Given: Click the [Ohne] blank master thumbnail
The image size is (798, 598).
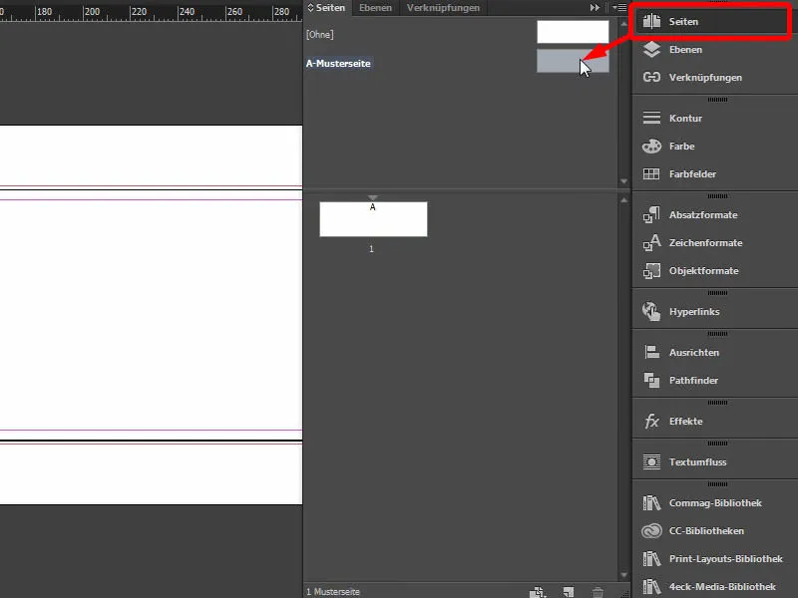Looking at the screenshot, I should [x=573, y=32].
